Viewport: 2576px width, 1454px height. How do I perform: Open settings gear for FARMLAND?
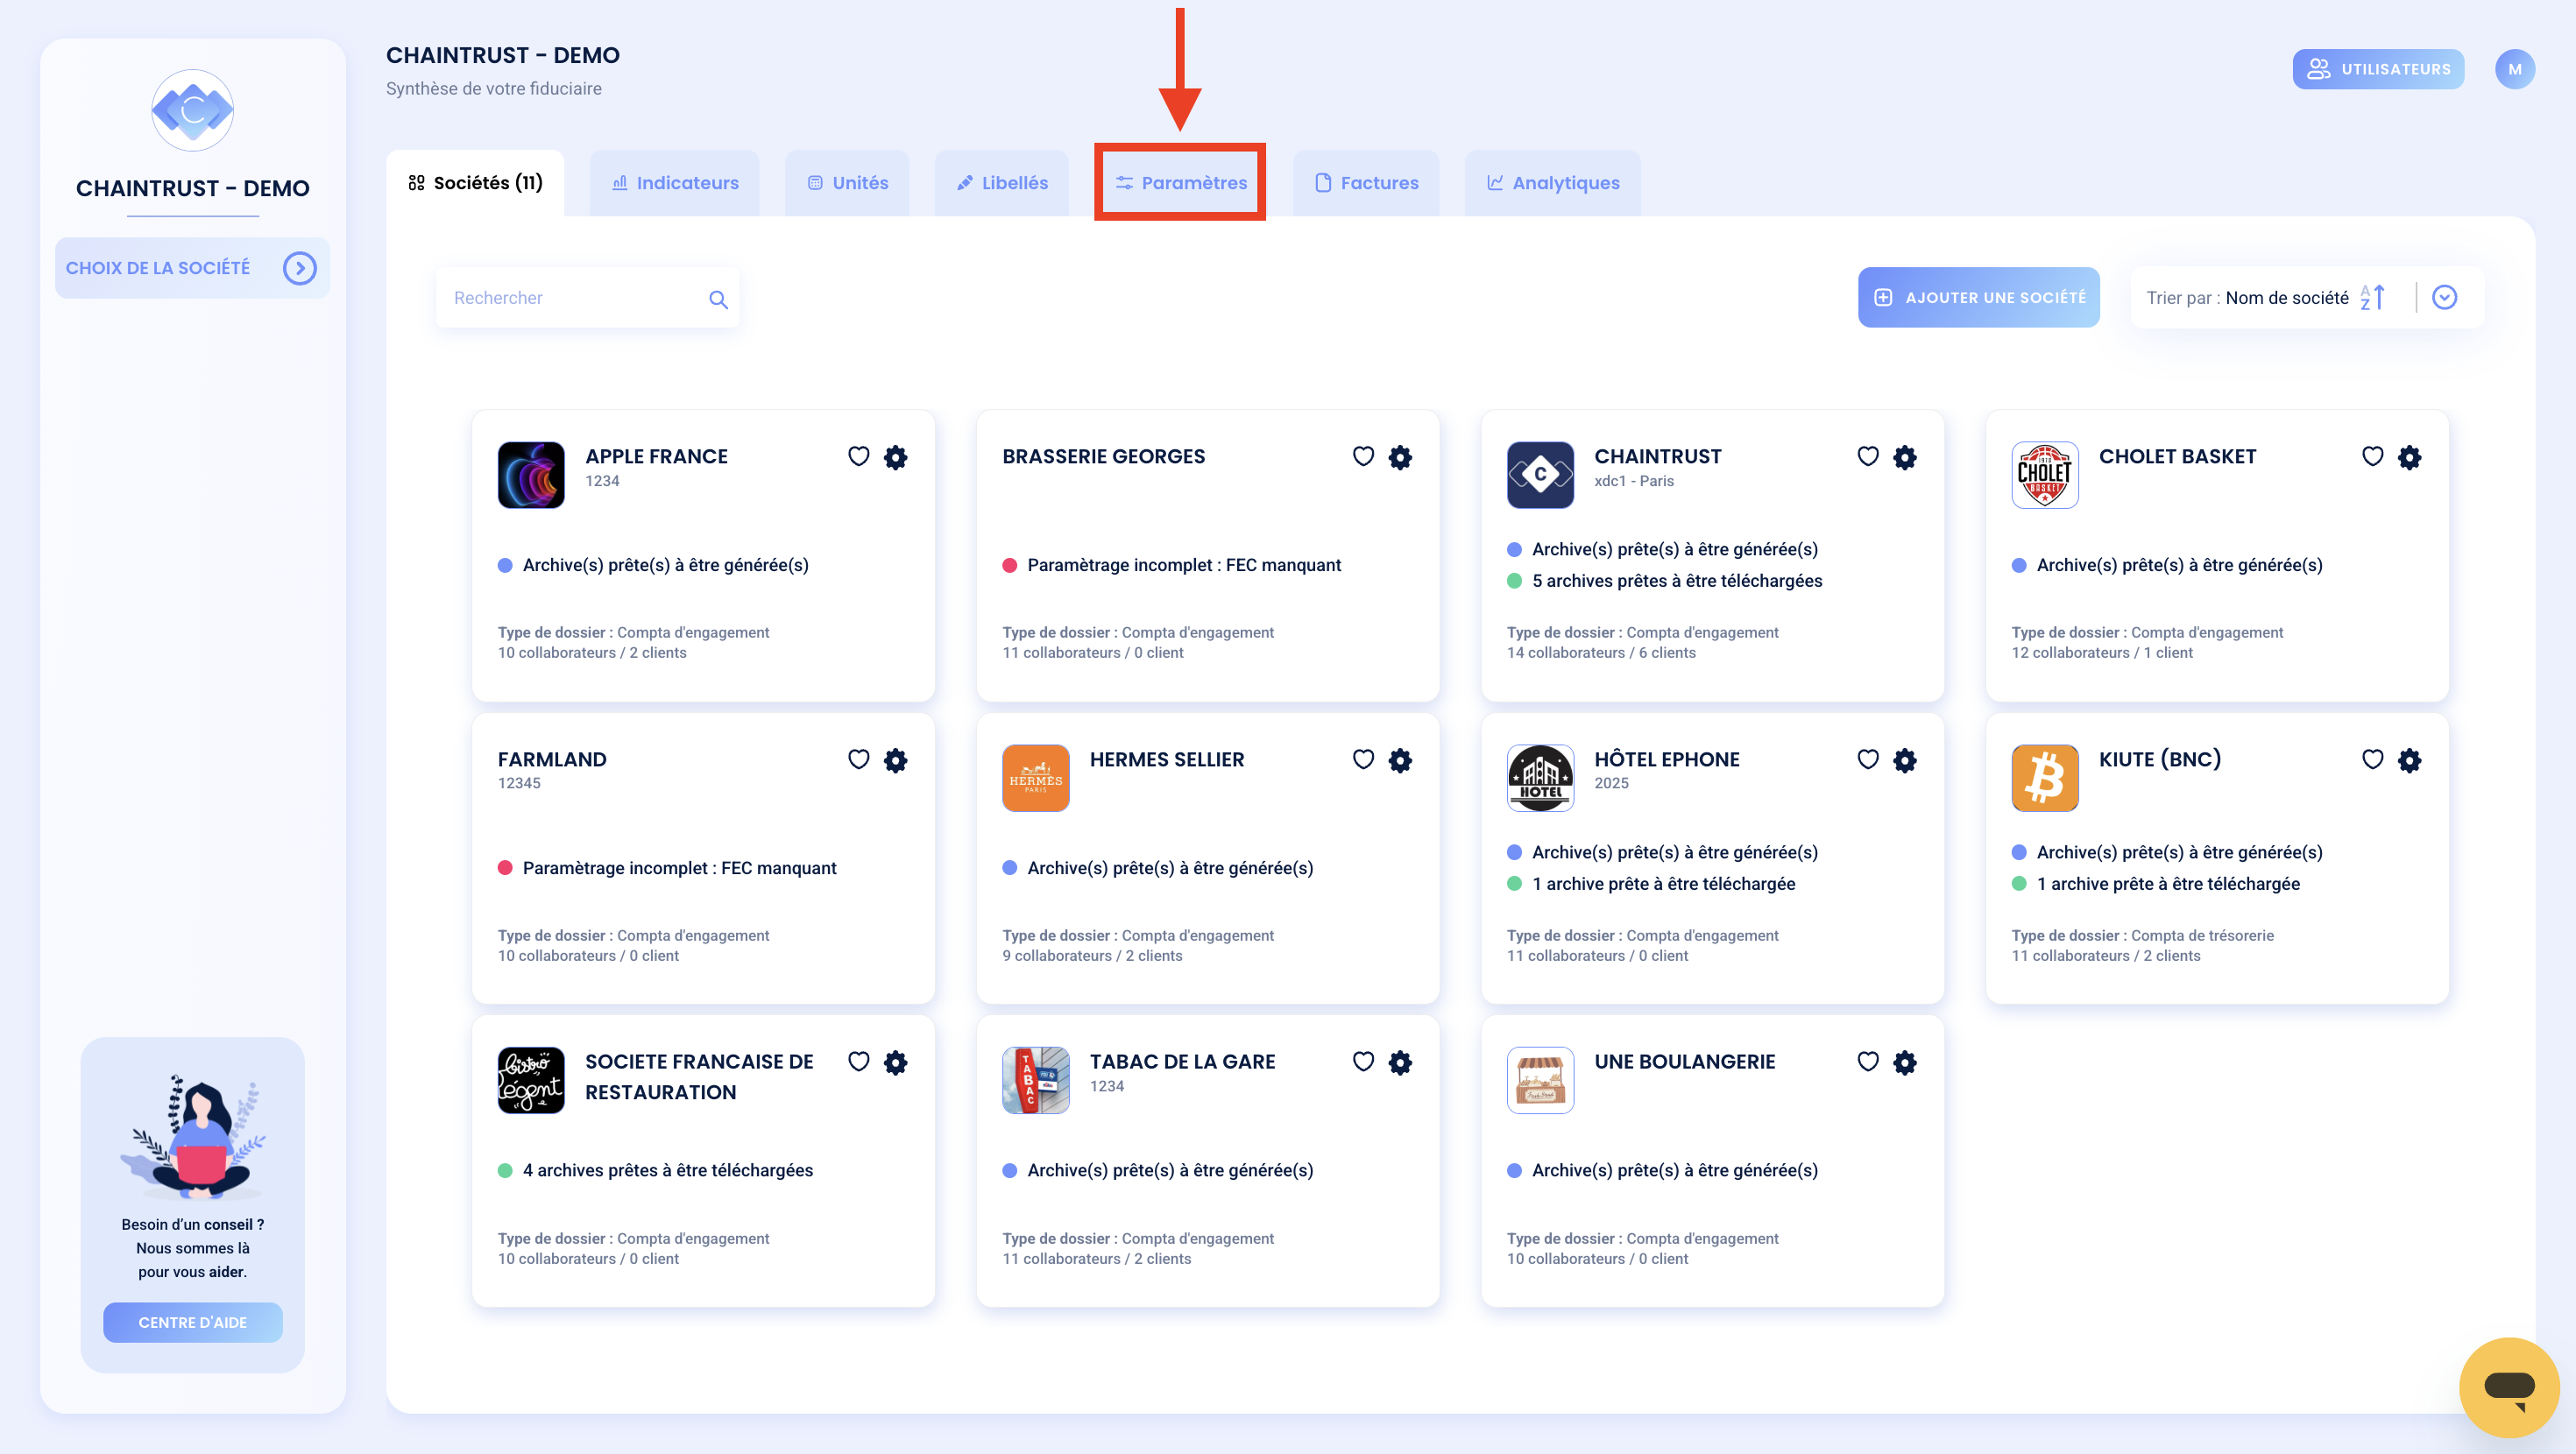[x=895, y=760]
